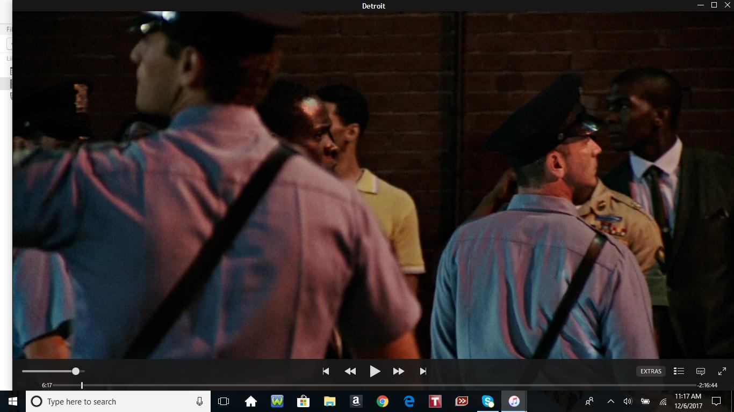Viewport: 734px width, 412px height.
Task: Open Wi-Fi network settings in tray
Action: tap(663, 401)
